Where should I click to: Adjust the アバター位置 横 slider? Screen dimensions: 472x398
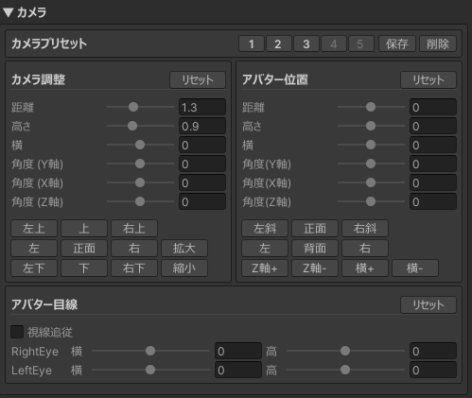[371, 145]
